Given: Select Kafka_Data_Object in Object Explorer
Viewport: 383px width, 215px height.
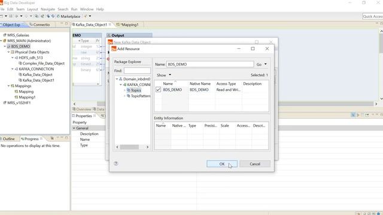Looking at the screenshot, I should pyautogui.click(x=37, y=75).
